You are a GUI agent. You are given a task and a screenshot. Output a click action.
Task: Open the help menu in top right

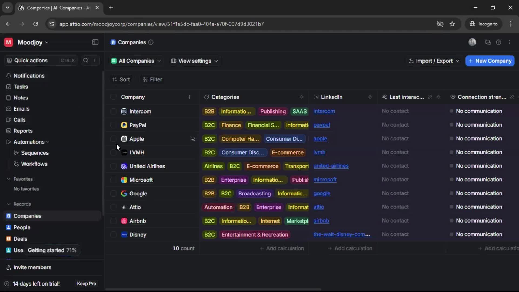[499, 42]
